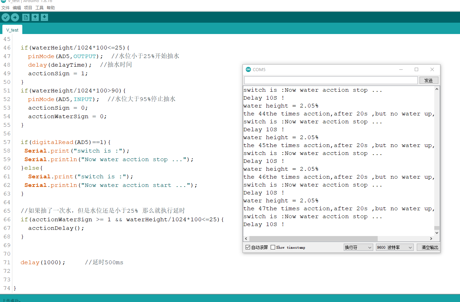Click the last 'Delay 10S !' output line

(x=264, y=224)
